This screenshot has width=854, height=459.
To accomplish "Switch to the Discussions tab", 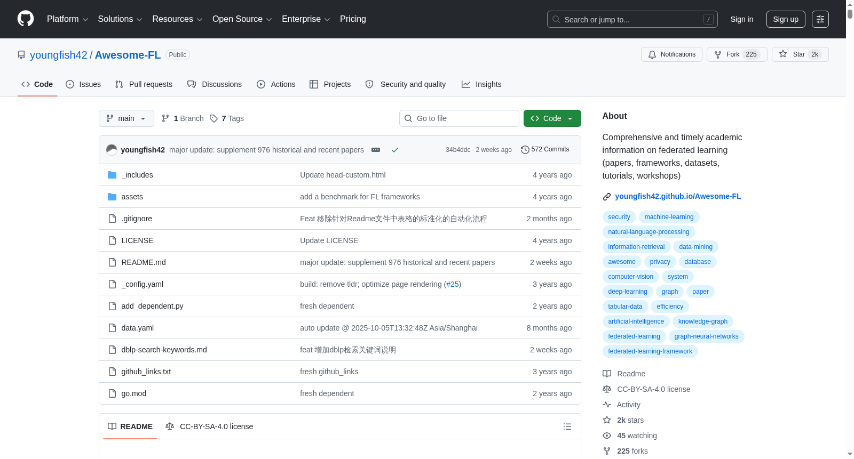I will coord(215,84).
